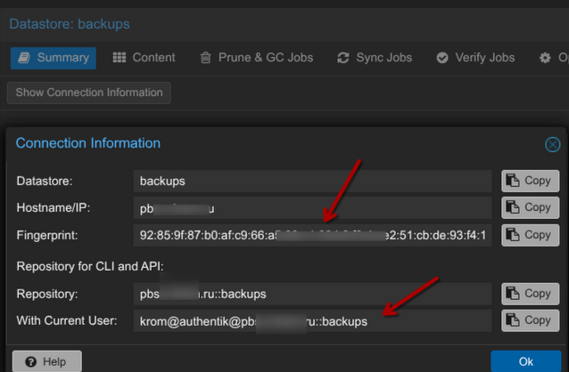
Task: Click inside the Fingerprint field
Action: [312, 235]
